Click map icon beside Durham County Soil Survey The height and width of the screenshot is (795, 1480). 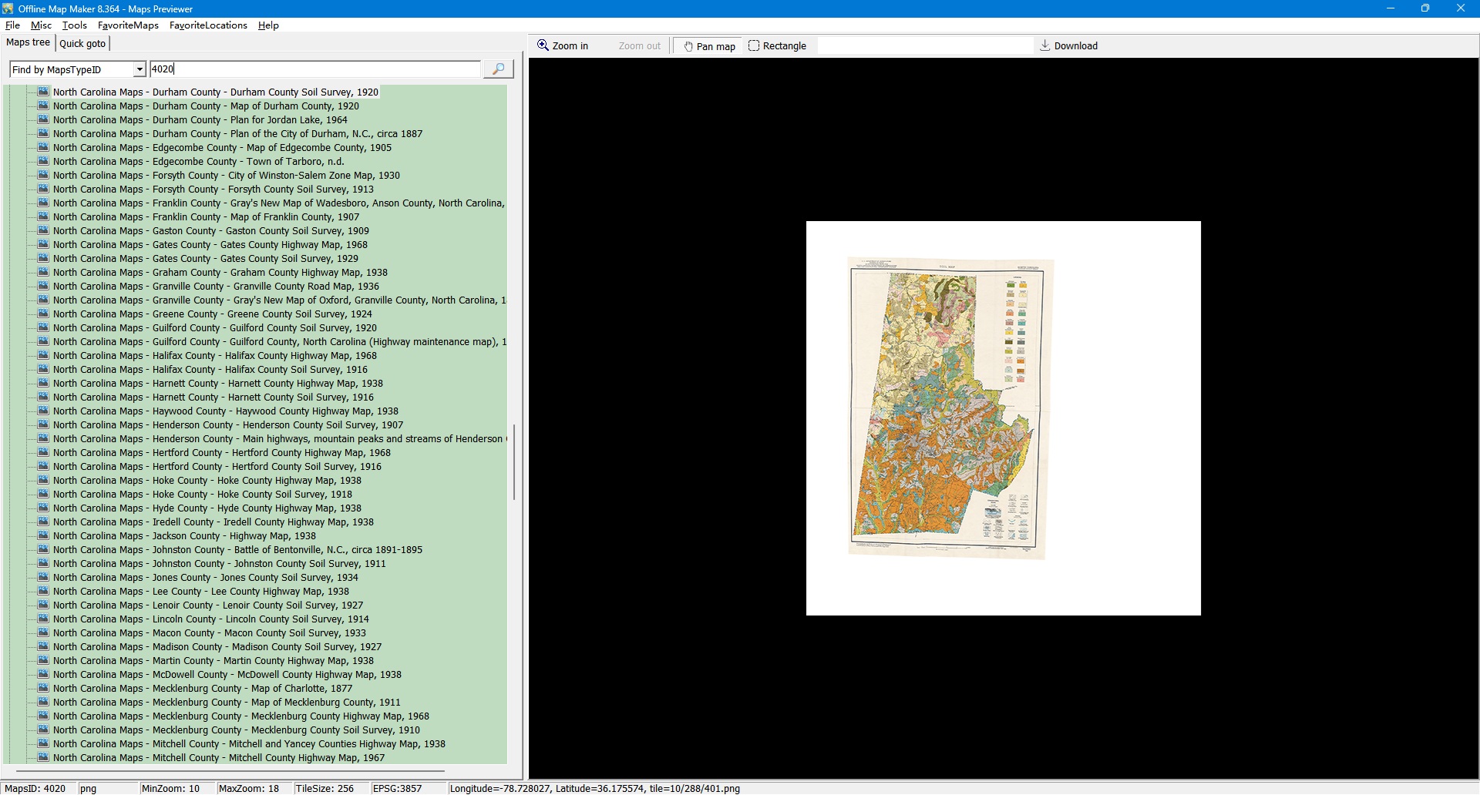click(x=43, y=92)
